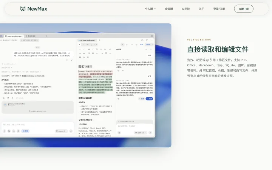Edit the user message with the pencil icon
Screen dimensions: 272x170
tap(72, 60)
